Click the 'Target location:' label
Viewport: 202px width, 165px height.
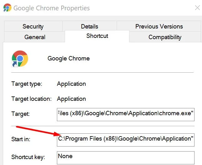tap(32, 99)
